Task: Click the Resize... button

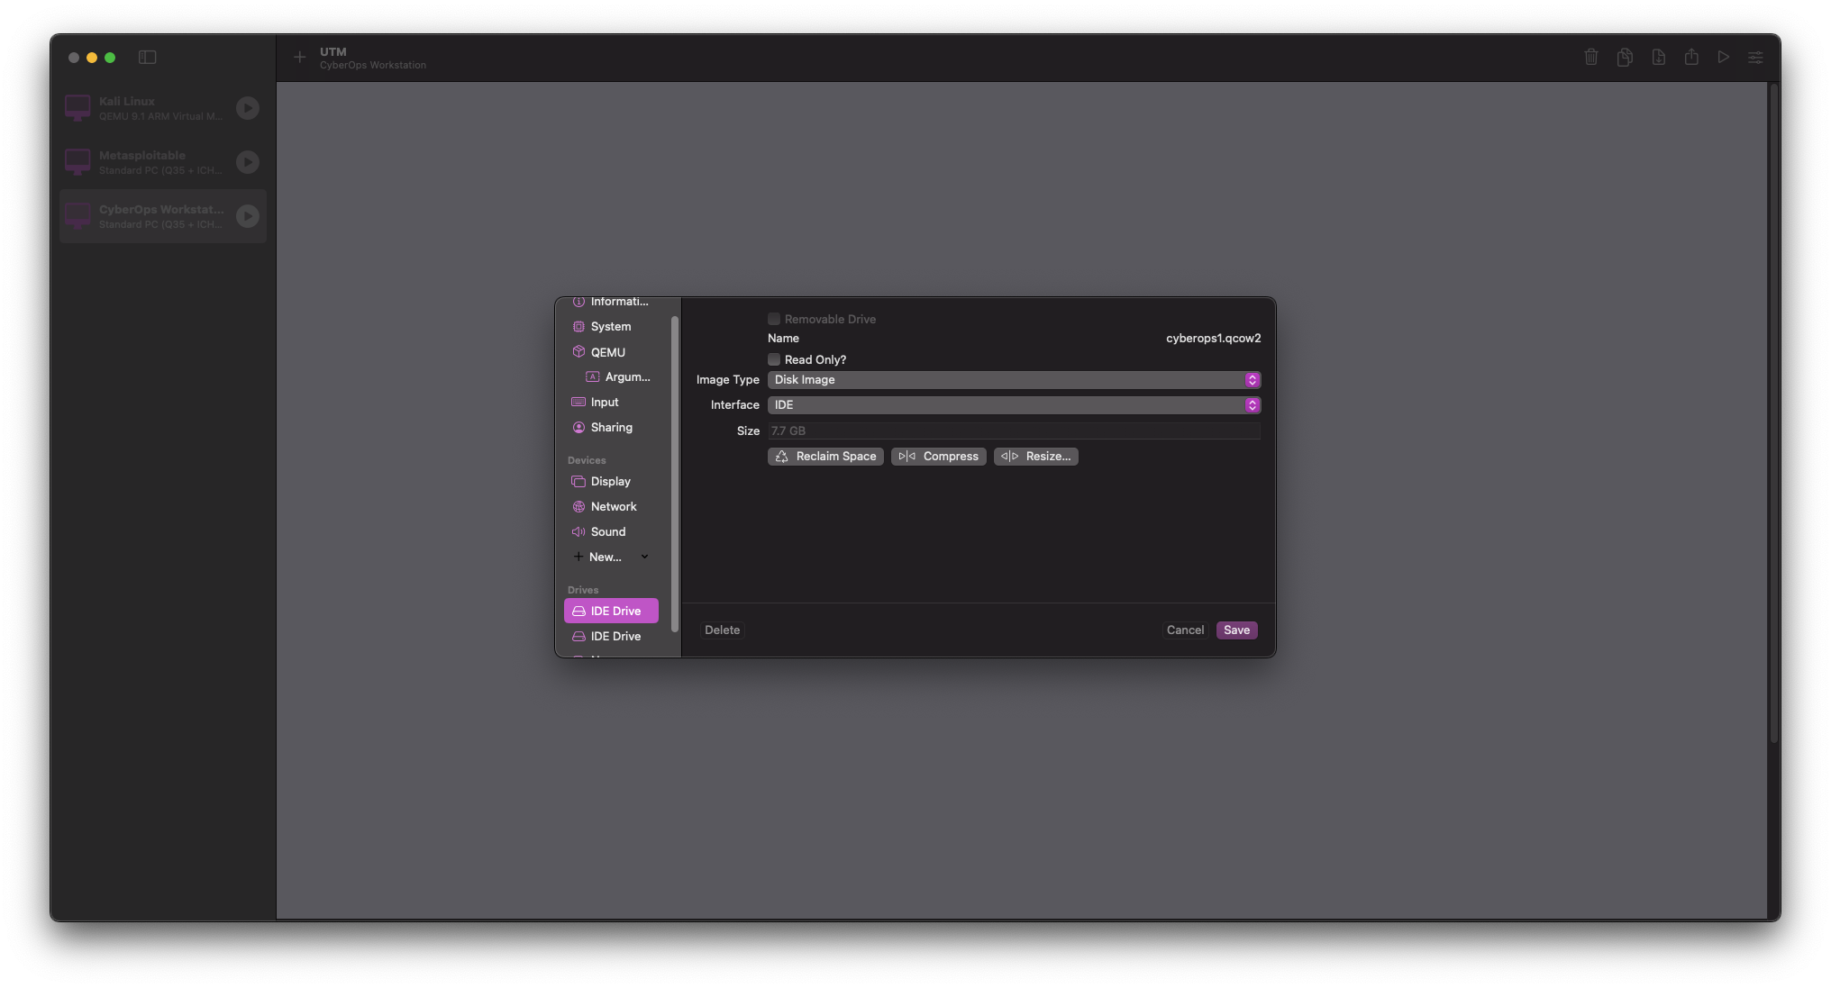Action: click(x=1036, y=457)
